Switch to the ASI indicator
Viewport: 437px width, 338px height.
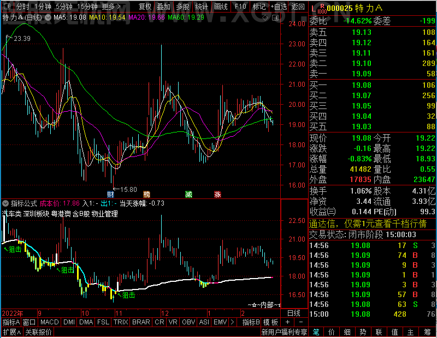coord(204,322)
